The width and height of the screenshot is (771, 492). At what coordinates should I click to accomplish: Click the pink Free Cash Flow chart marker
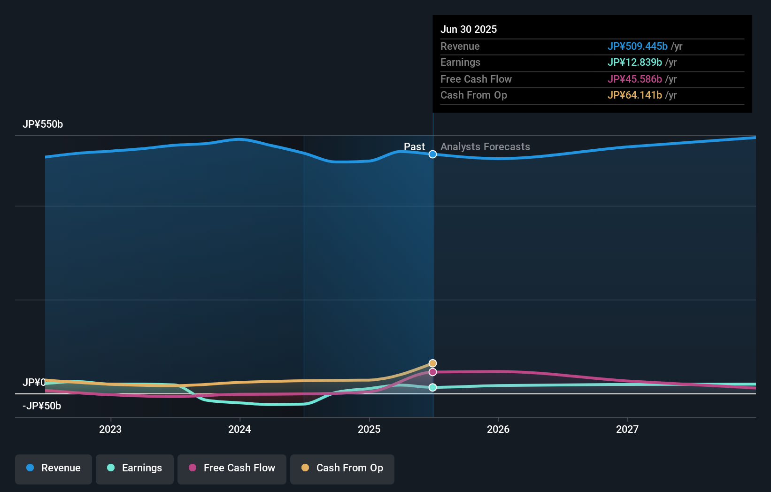(432, 372)
